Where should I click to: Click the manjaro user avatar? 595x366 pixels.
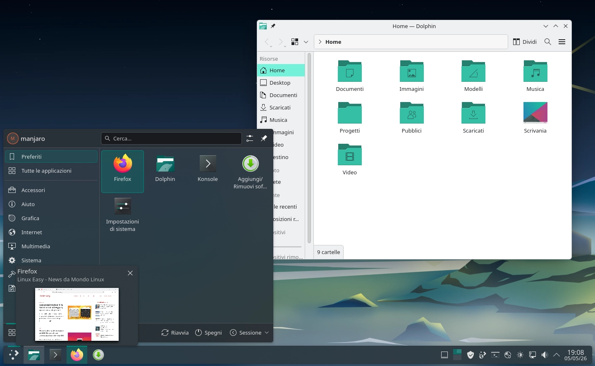tap(13, 138)
